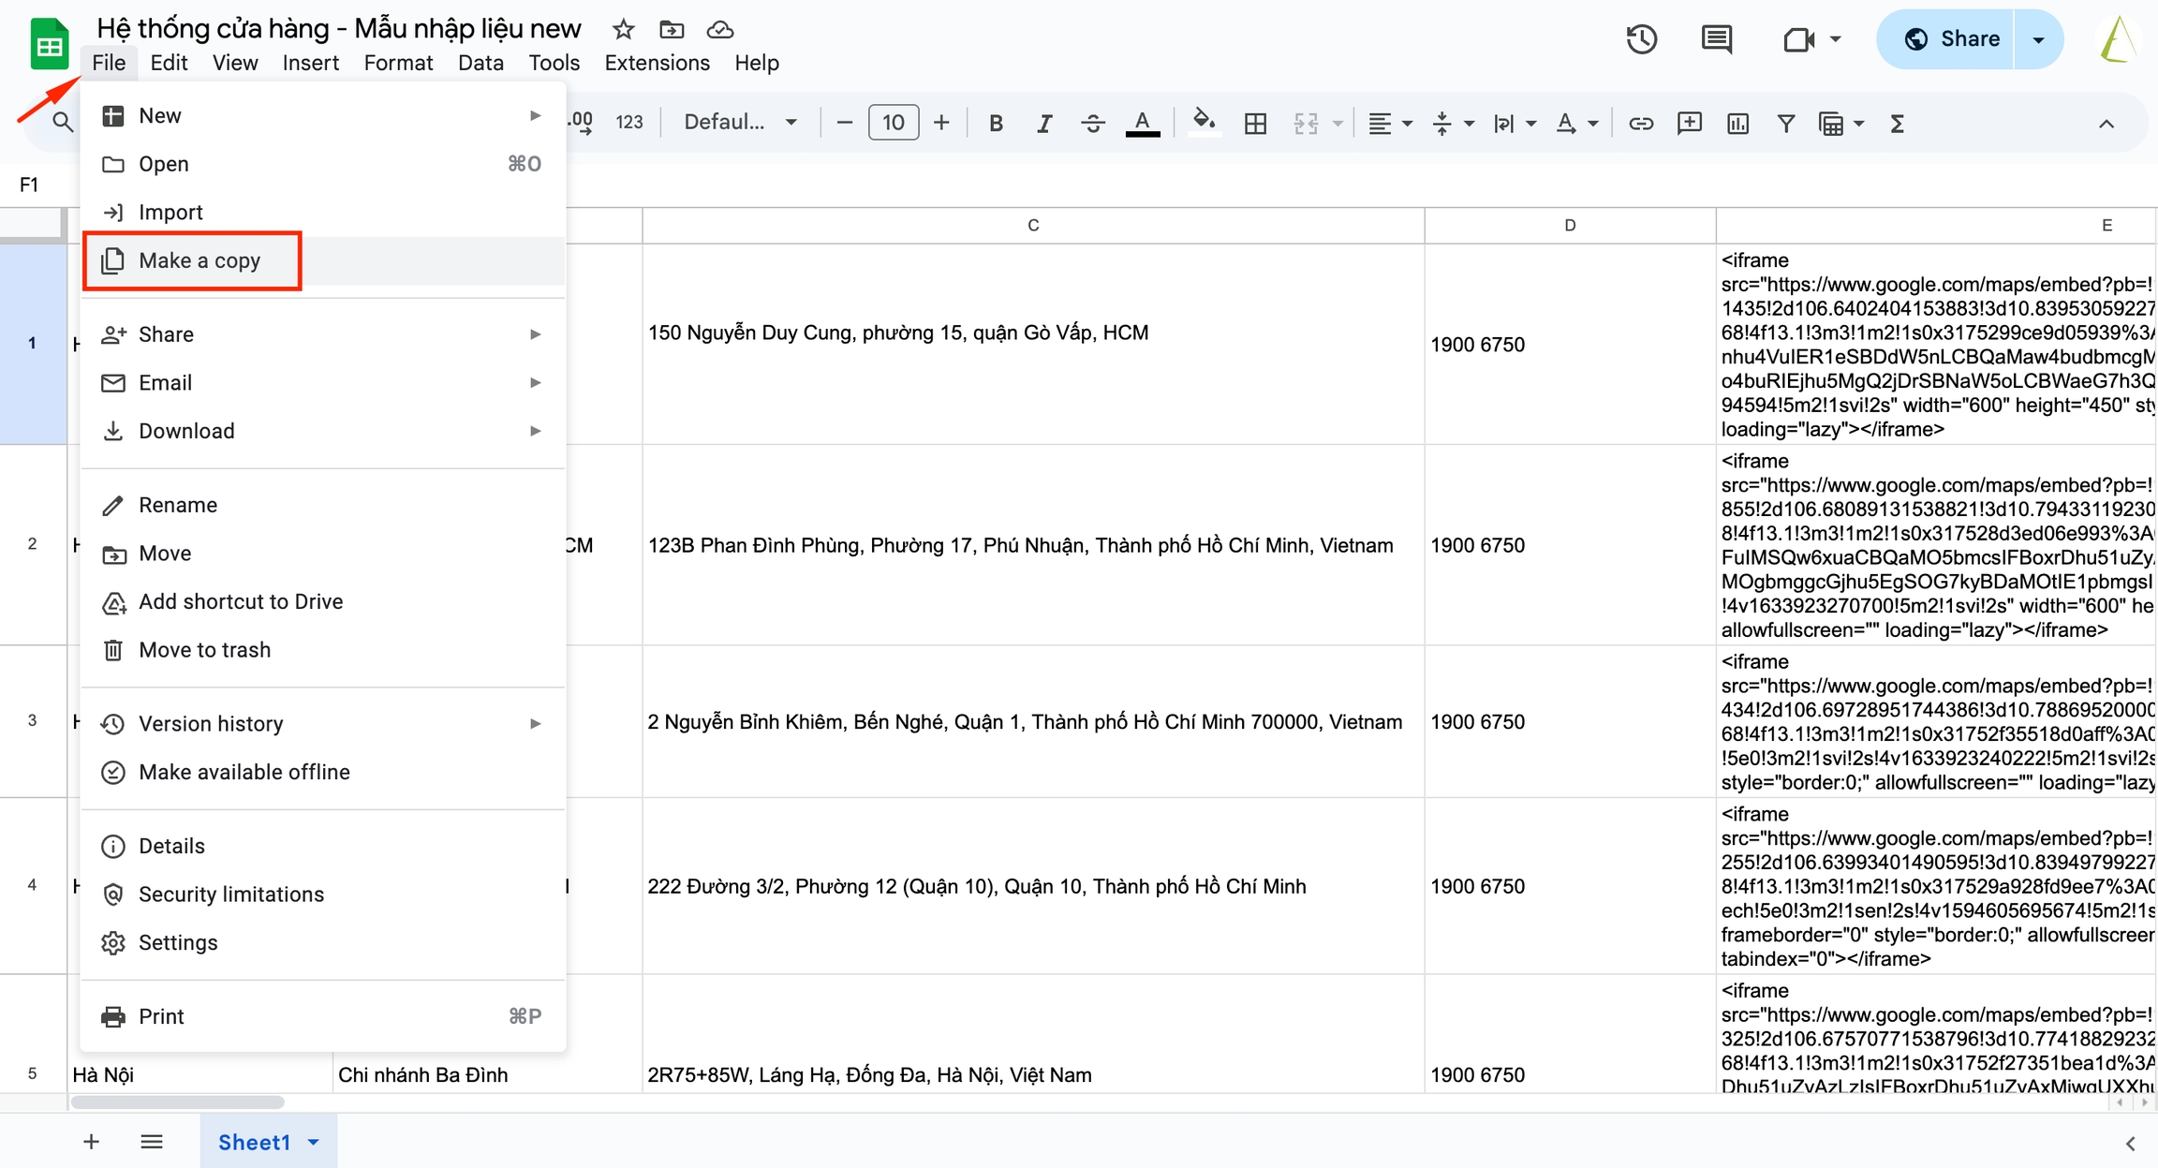Click the Share button

[x=1952, y=39]
